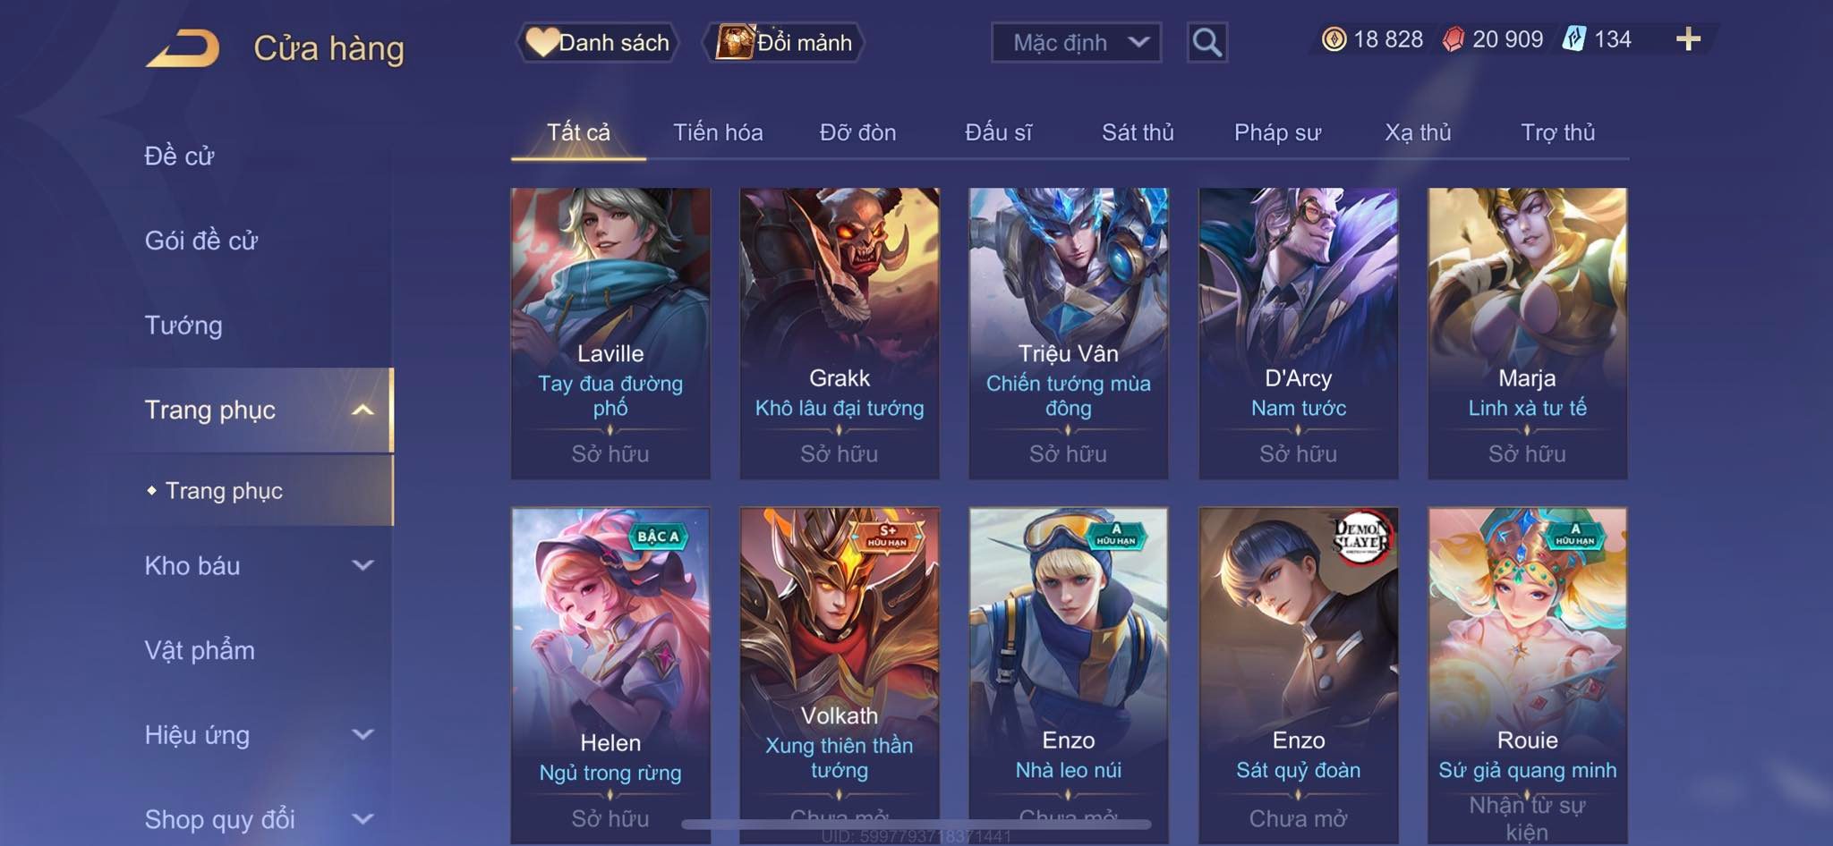This screenshot has width=1833, height=846.
Task: Open the search magnifier icon
Action: (x=1206, y=42)
